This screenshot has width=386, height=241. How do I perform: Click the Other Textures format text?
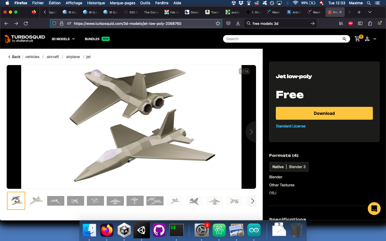click(282, 185)
